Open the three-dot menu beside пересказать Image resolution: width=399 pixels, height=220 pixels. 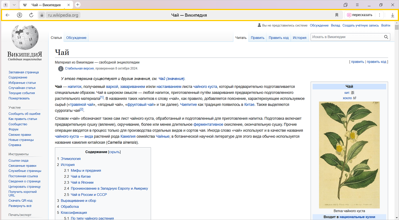tap(379, 15)
